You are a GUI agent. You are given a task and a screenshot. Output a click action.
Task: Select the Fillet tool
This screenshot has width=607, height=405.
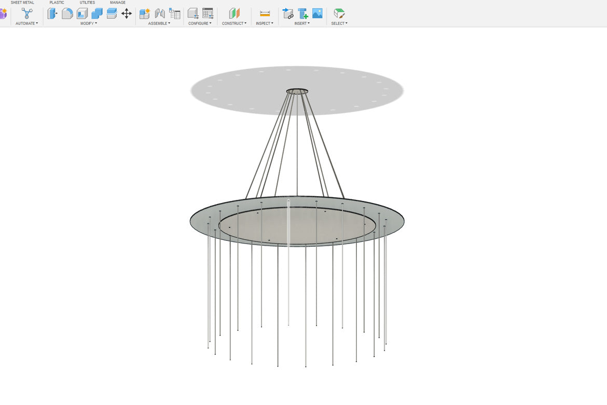coord(67,14)
